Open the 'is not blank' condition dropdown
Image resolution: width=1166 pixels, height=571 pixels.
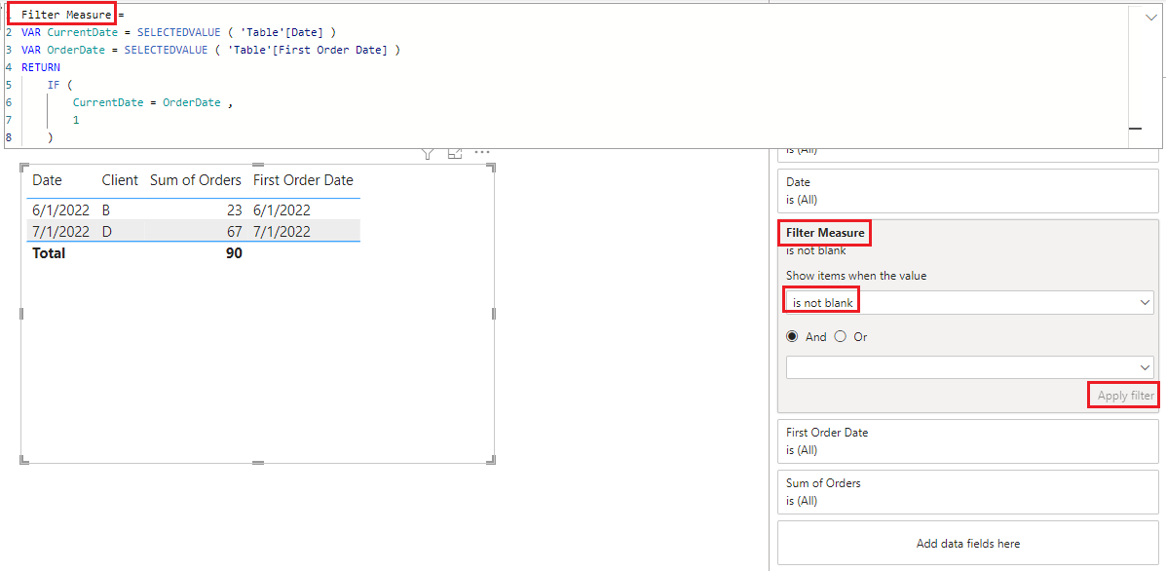(x=969, y=303)
